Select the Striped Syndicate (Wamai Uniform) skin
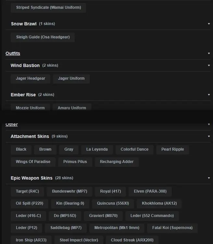Image resolution: width=213 pixels, height=244 pixels. click(x=48, y=7)
